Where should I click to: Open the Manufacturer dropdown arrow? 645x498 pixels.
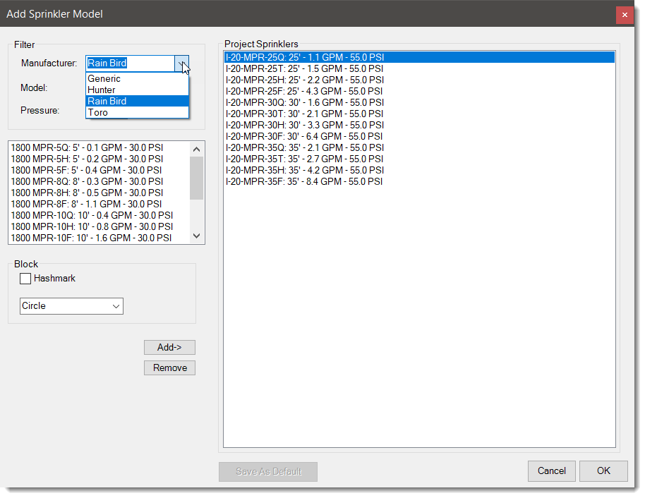(x=181, y=63)
